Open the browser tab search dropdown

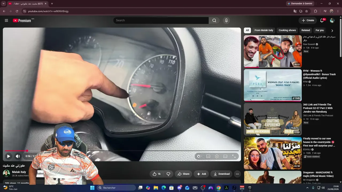pyautogui.click(x=3, y=4)
